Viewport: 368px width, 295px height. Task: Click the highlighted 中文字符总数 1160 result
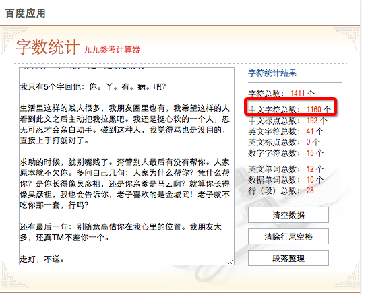pyautogui.click(x=289, y=110)
